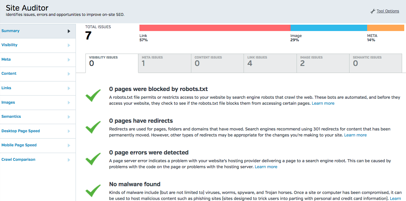406x201 pixels.
Task: Go to Mobile Page Speed in sidebar
Action: coord(38,145)
